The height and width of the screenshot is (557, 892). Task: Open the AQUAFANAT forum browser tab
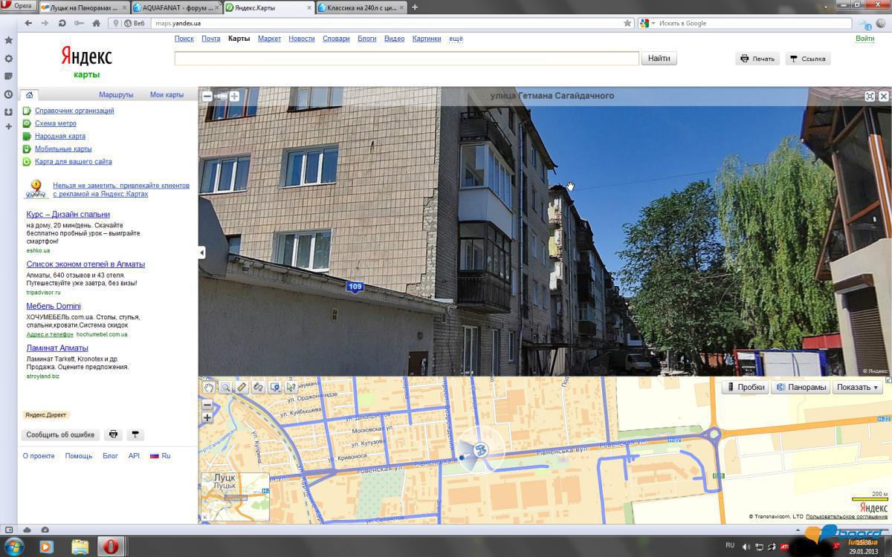coord(177,7)
